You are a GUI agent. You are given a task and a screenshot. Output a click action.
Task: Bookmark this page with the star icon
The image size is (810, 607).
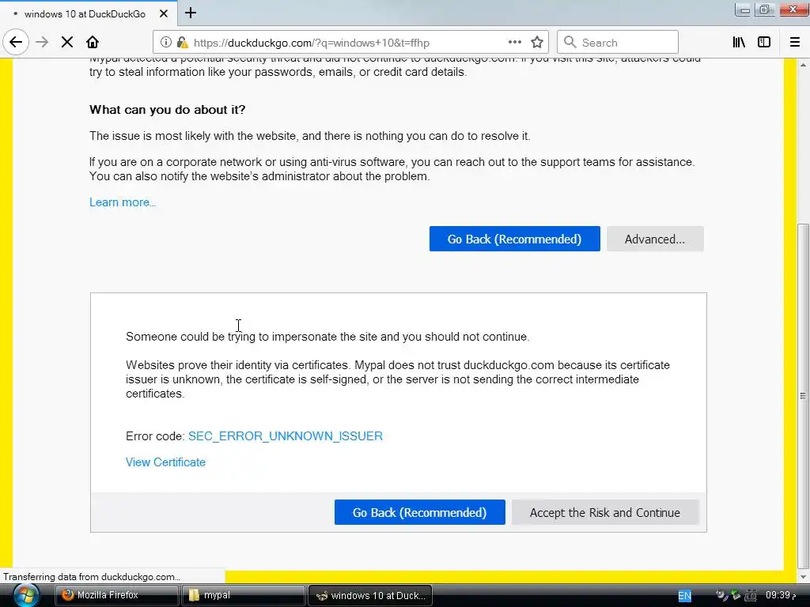click(x=537, y=43)
